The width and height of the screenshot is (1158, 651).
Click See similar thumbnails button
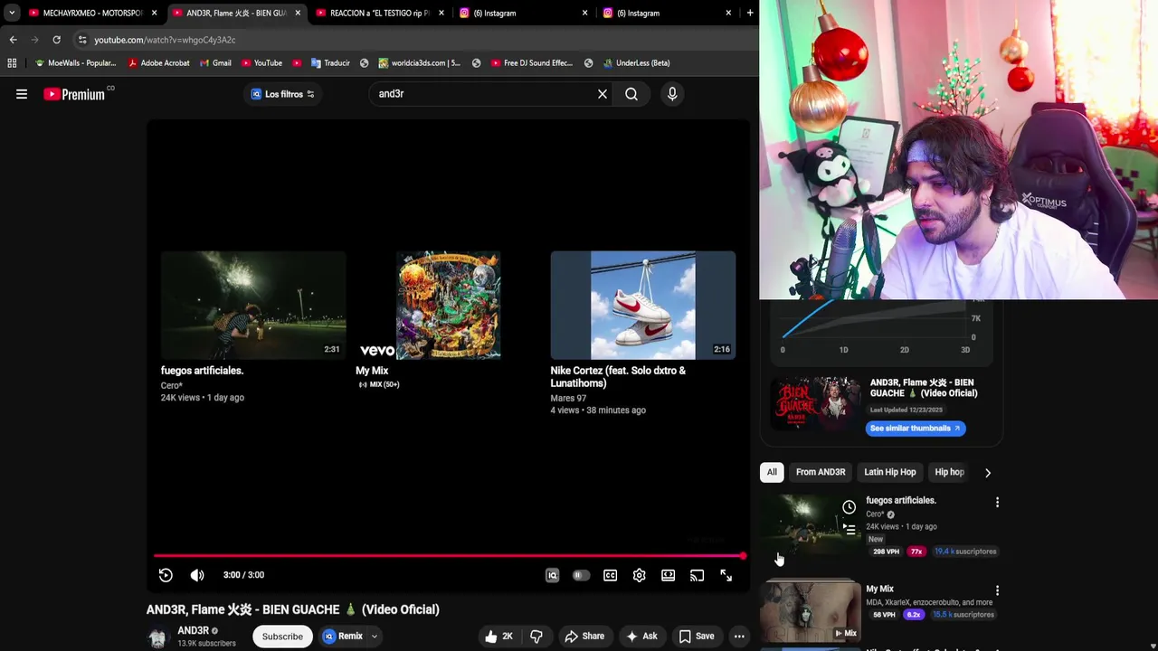tap(915, 429)
